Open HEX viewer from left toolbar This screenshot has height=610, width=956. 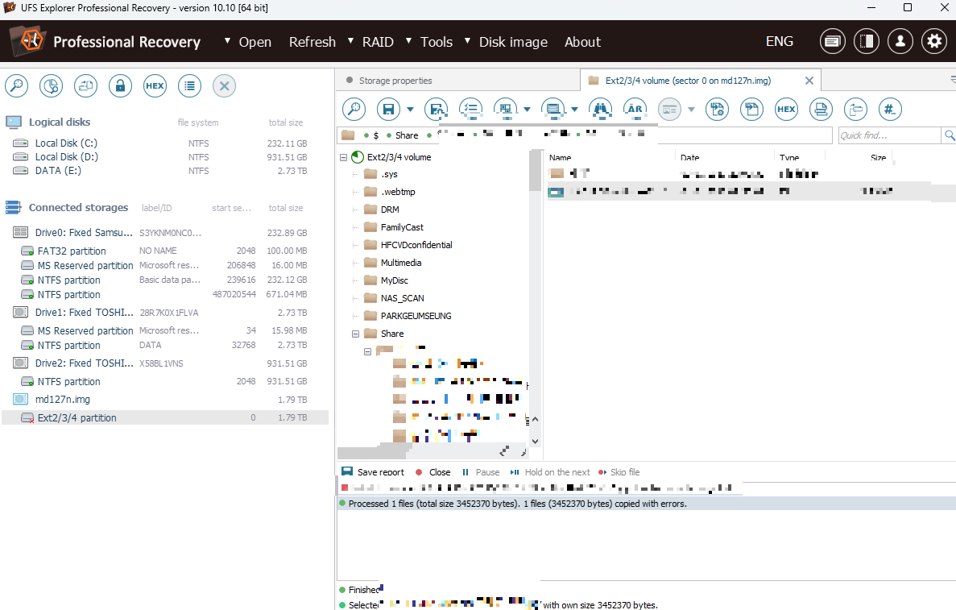(x=155, y=86)
